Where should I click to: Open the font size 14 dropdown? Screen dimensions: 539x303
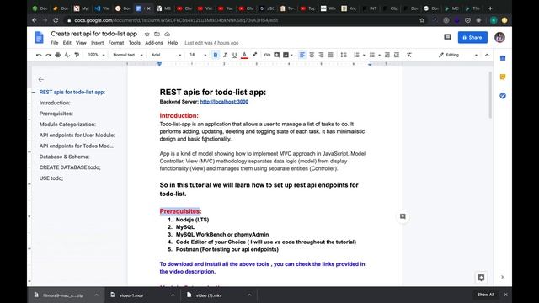click(198, 55)
